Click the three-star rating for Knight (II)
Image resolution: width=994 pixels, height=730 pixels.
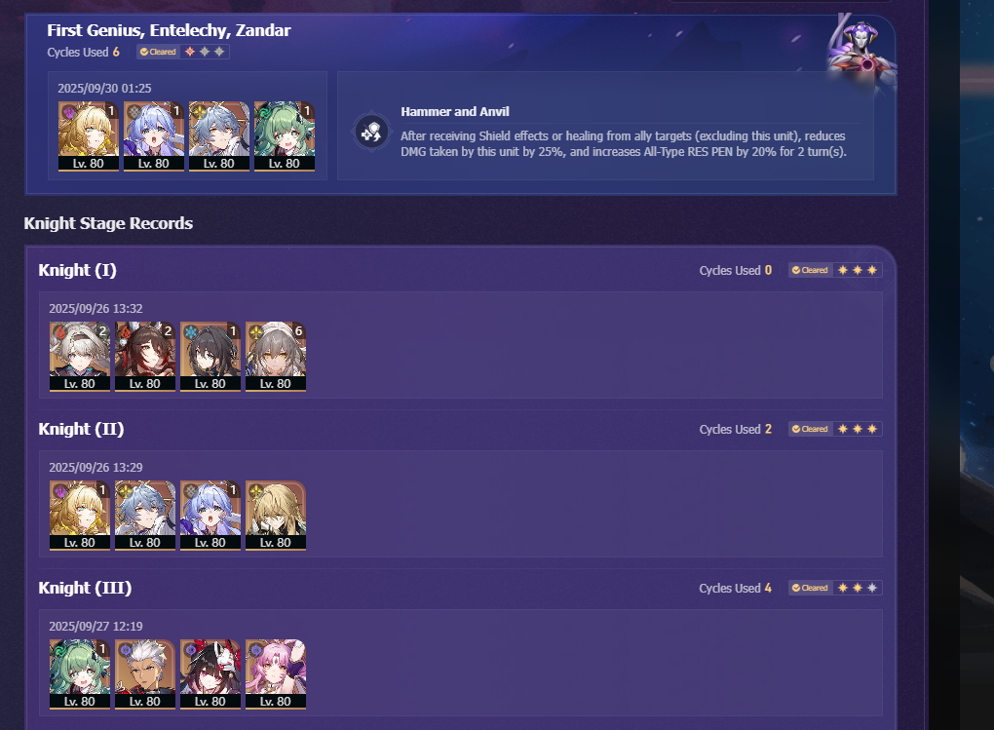(x=857, y=430)
